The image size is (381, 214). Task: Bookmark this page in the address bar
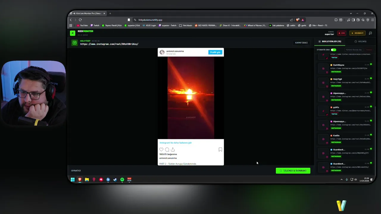(x=129, y=20)
